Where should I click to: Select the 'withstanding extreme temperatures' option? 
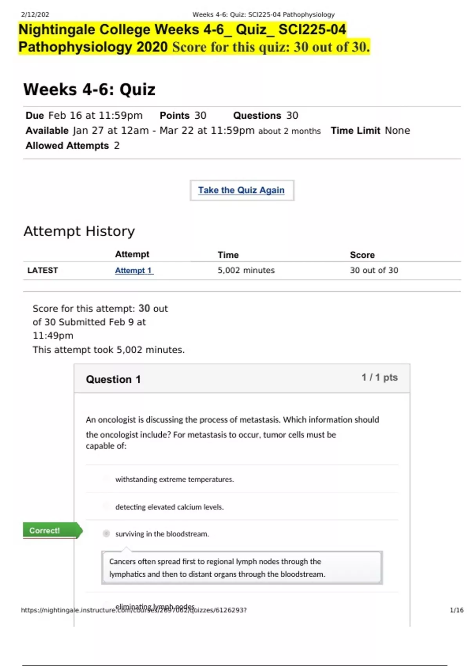[174, 479]
